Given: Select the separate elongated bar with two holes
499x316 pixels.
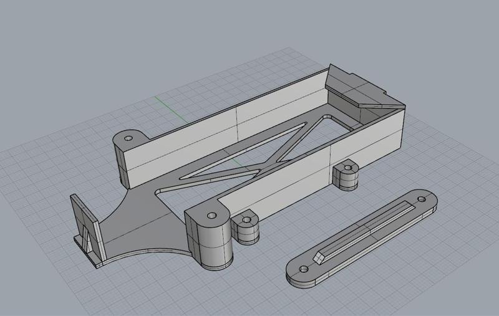Looking at the screenshot, I should (362, 239).
